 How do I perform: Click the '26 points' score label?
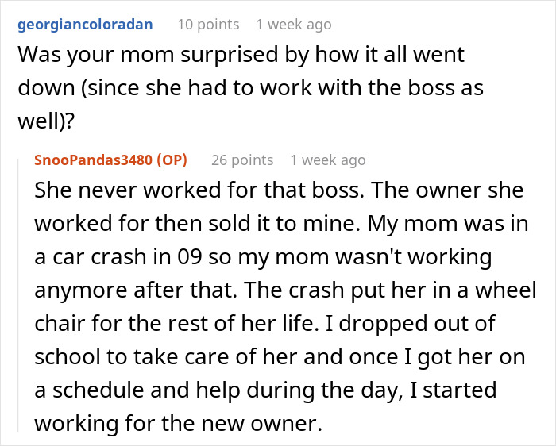(241, 160)
